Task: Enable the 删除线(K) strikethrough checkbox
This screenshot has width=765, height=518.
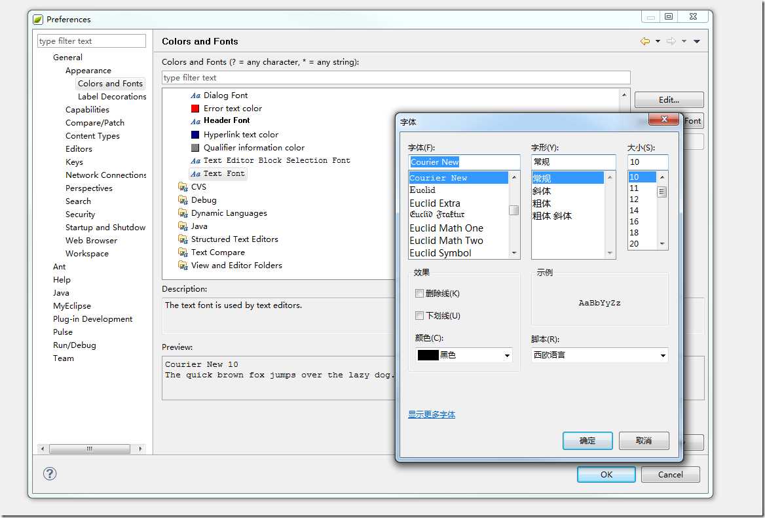Action: pyautogui.click(x=419, y=294)
